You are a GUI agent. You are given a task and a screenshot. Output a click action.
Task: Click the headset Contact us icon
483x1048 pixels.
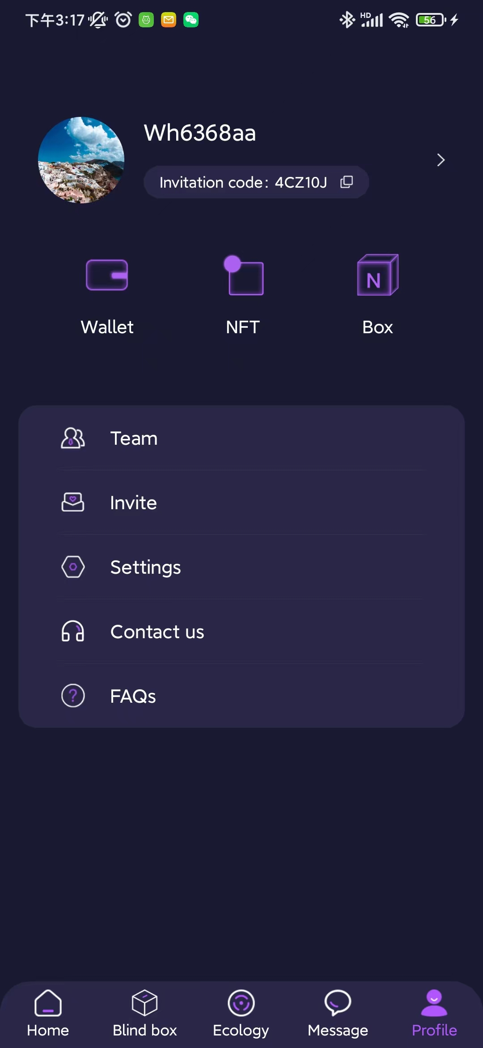coord(73,631)
